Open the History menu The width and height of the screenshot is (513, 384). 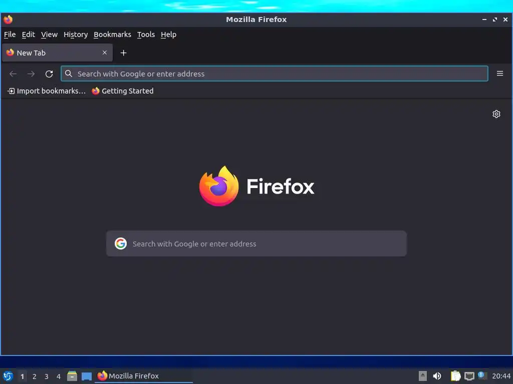(x=76, y=34)
